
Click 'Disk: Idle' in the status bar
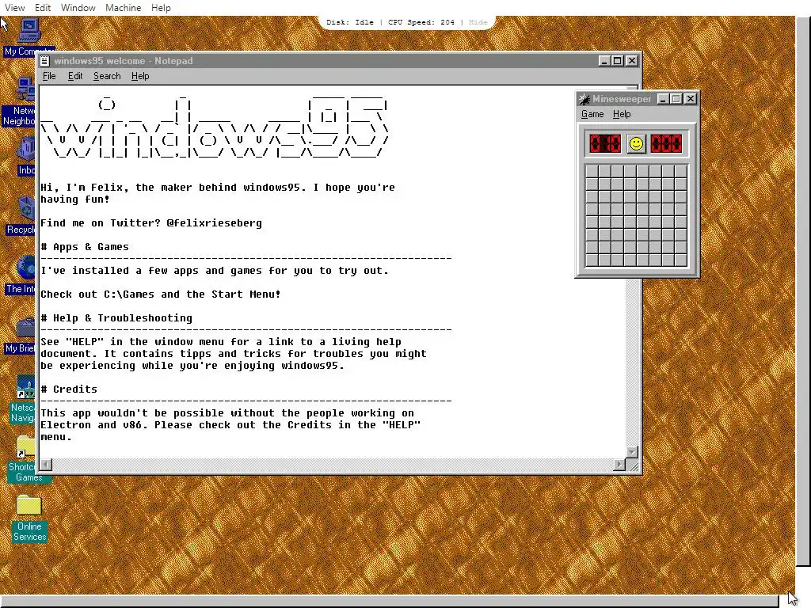tap(349, 22)
